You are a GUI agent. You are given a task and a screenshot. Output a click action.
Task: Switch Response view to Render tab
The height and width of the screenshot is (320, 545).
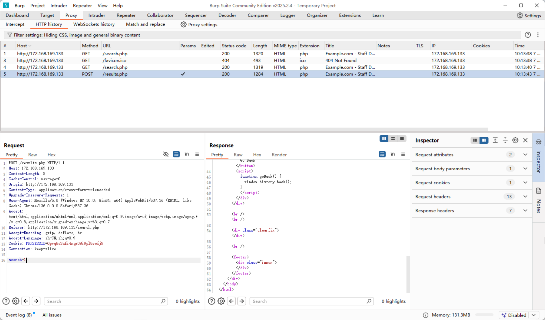279,155
